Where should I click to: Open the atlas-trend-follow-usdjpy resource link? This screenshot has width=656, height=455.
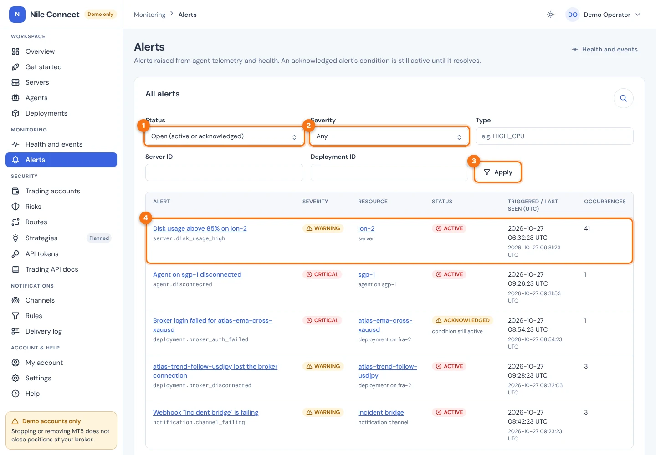[x=388, y=371]
